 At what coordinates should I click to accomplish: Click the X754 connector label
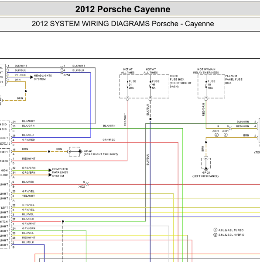click(67, 75)
